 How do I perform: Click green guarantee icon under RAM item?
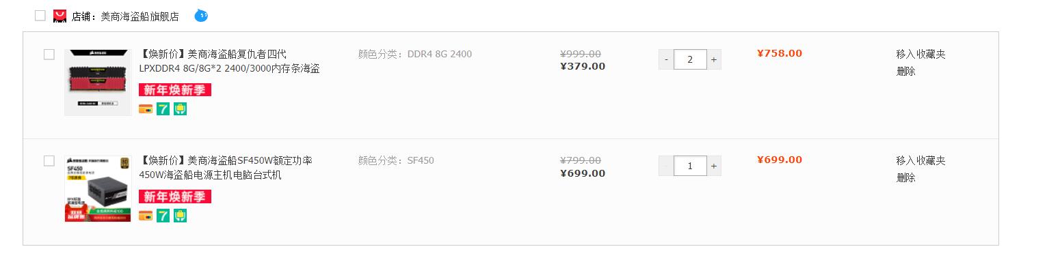[180, 108]
